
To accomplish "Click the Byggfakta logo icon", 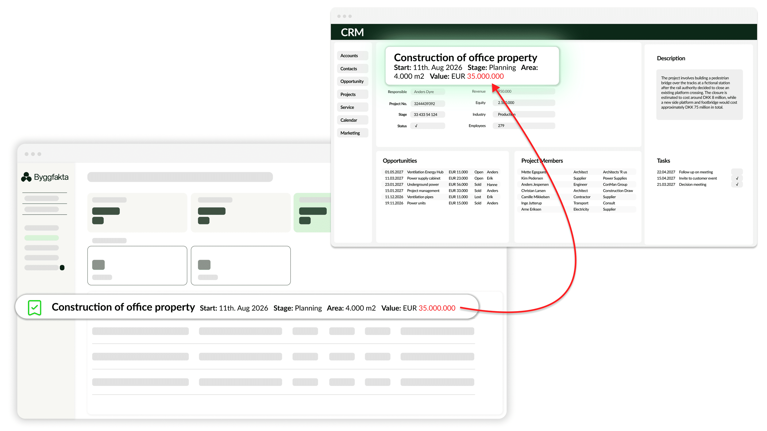I will [26, 177].
